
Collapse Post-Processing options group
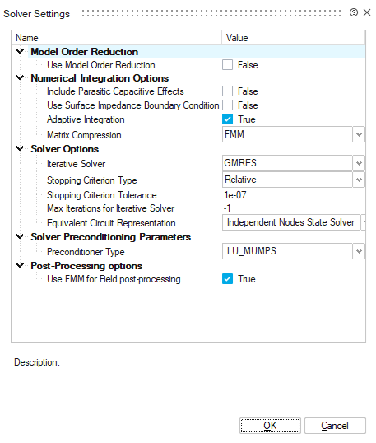[x=20, y=265]
